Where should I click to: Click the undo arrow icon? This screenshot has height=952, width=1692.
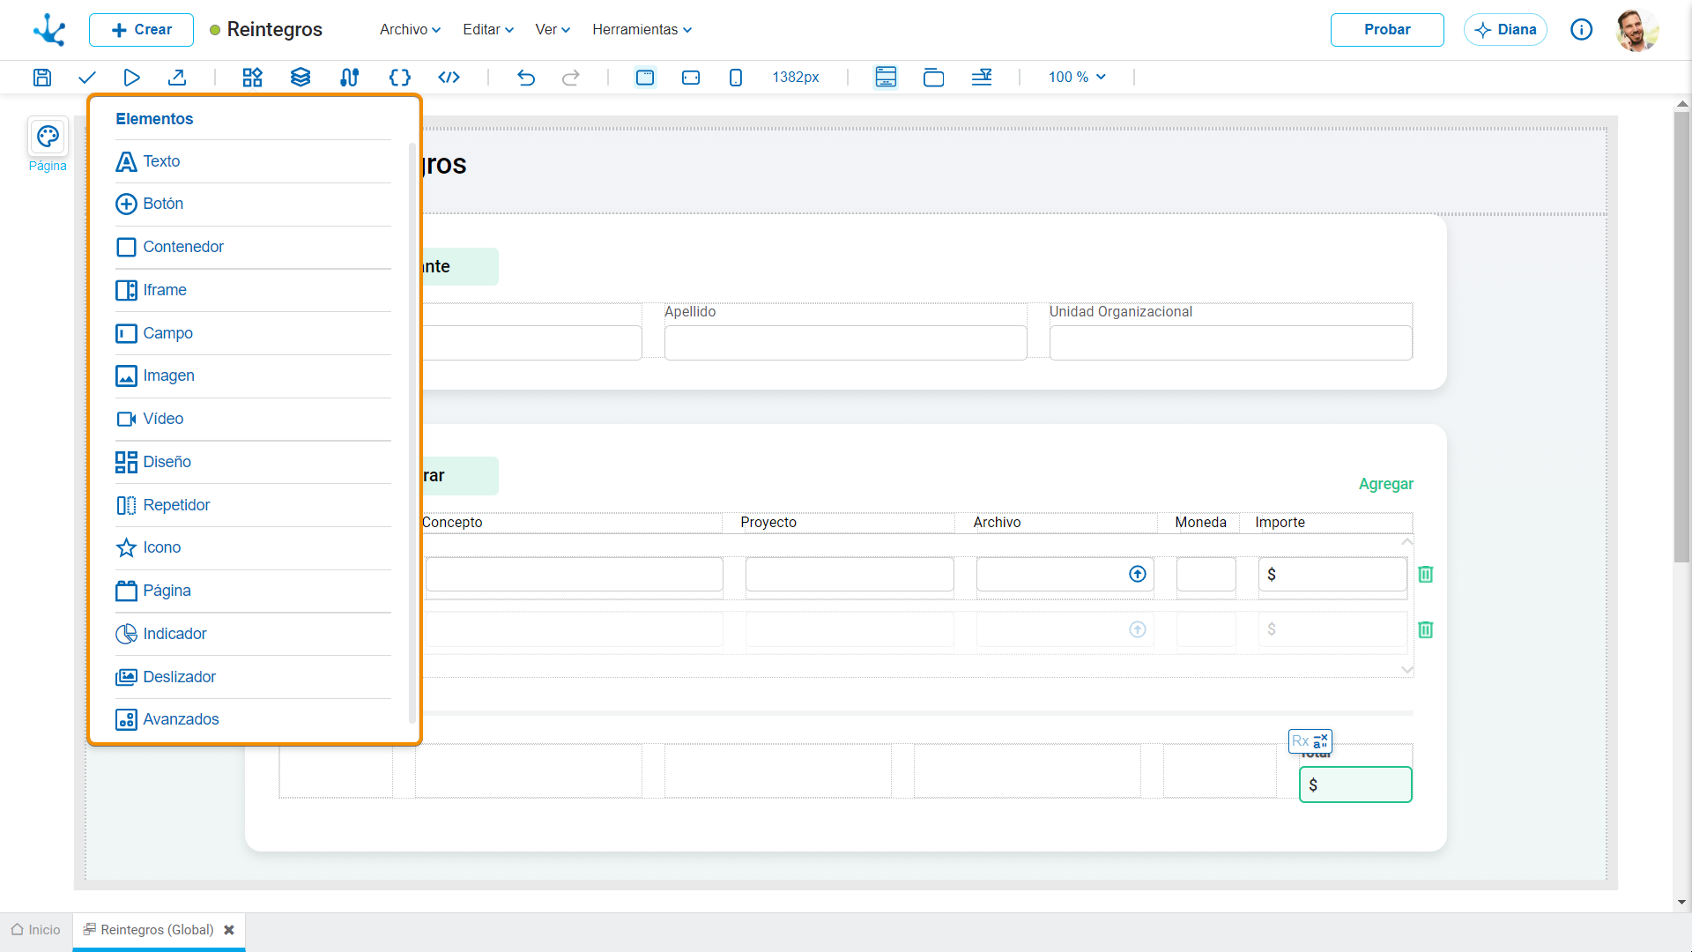526,78
